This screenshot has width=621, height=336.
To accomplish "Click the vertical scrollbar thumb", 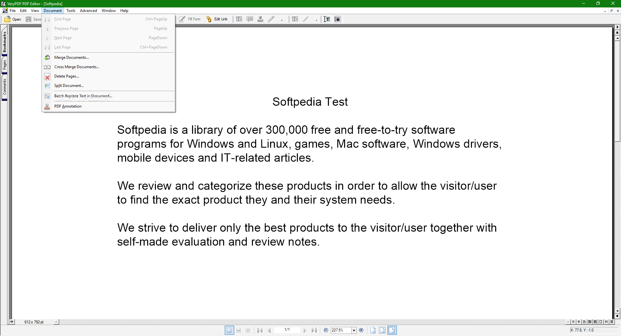I will click(x=617, y=91).
